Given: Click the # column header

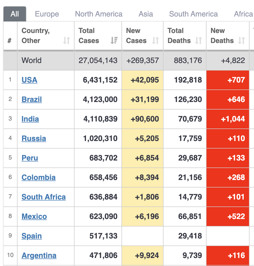Looking at the screenshot, I should point(9,40).
